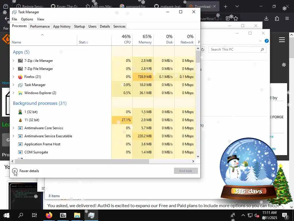The image size is (294, 221).
Task: Click the refresh icon in Explorer window
Action: click(x=203, y=49)
